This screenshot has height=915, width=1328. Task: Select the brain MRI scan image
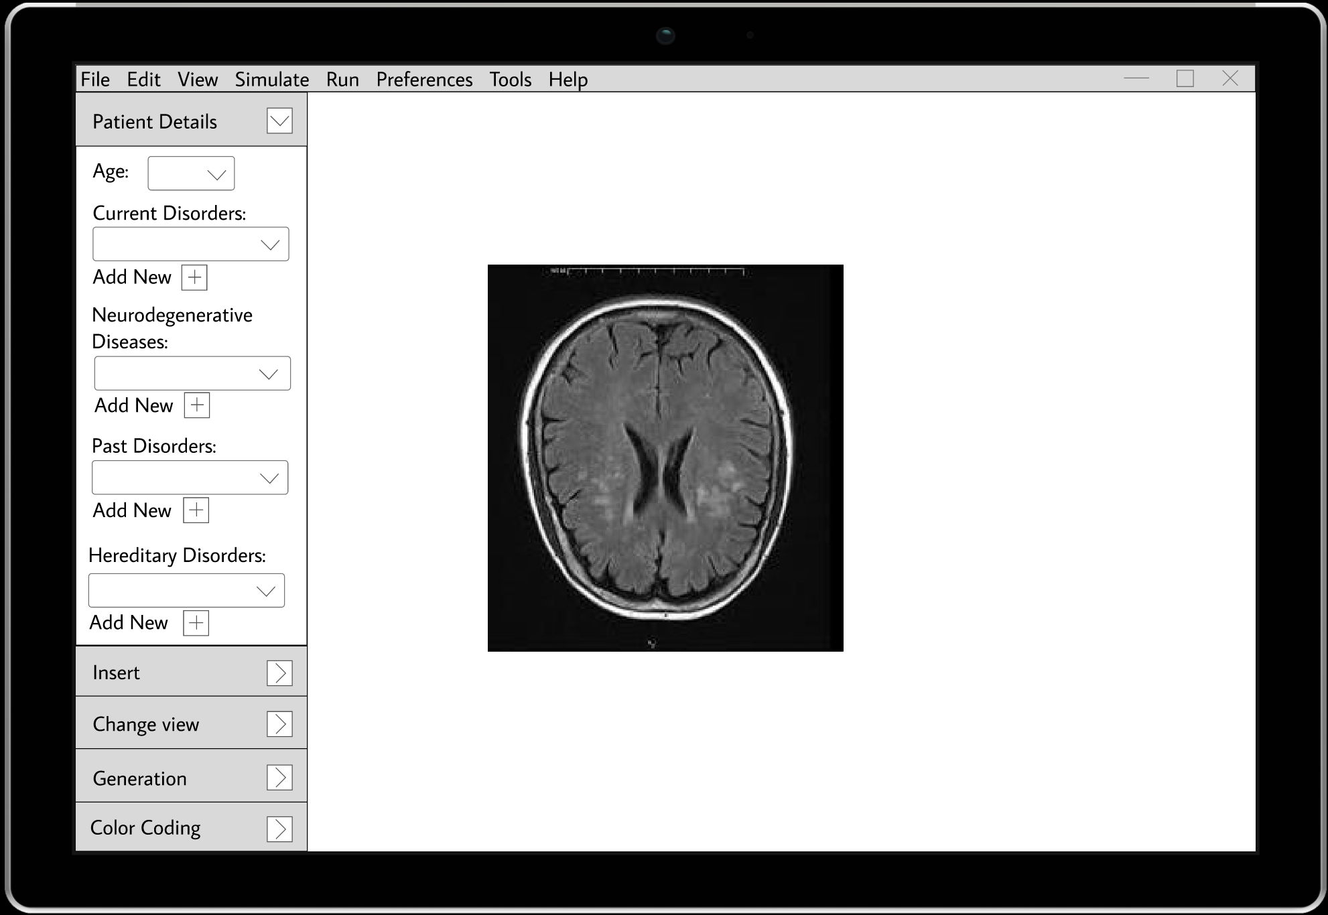[x=665, y=458]
